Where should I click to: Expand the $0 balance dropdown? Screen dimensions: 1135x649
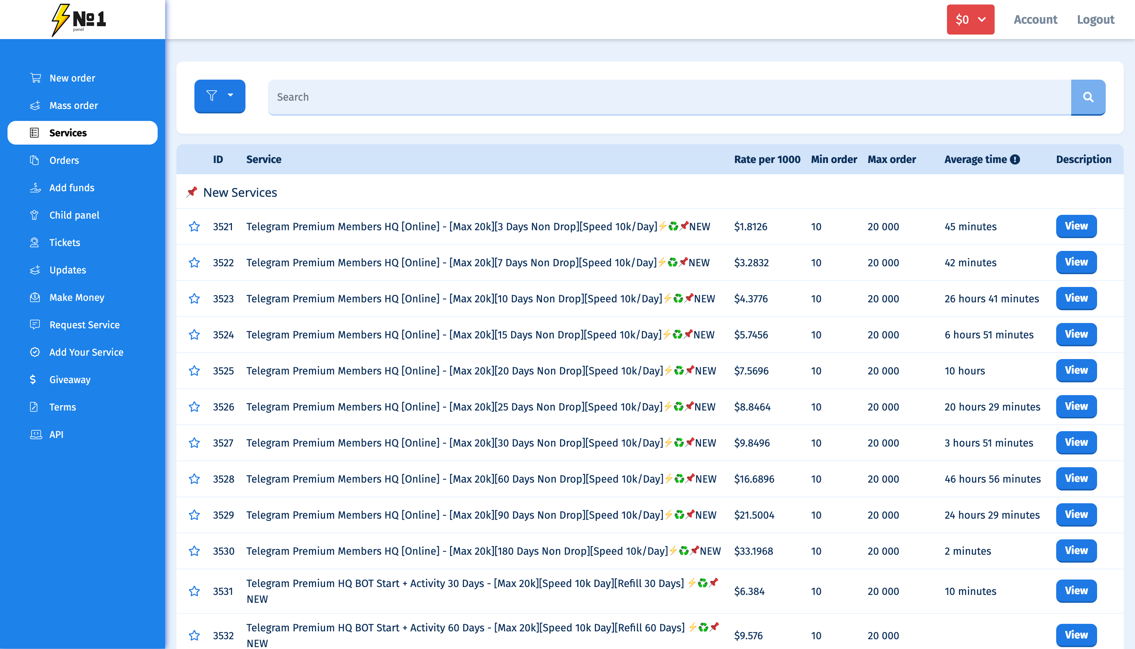point(970,20)
